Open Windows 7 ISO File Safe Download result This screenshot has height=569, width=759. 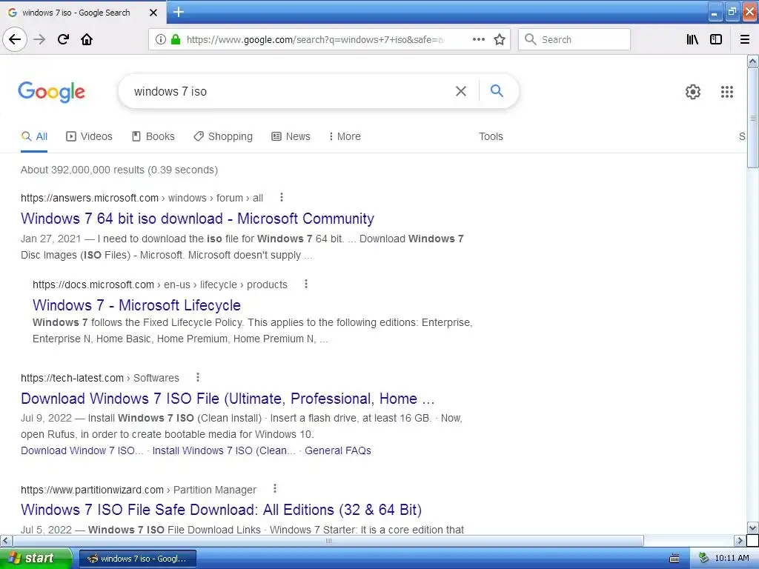pos(221,510)
